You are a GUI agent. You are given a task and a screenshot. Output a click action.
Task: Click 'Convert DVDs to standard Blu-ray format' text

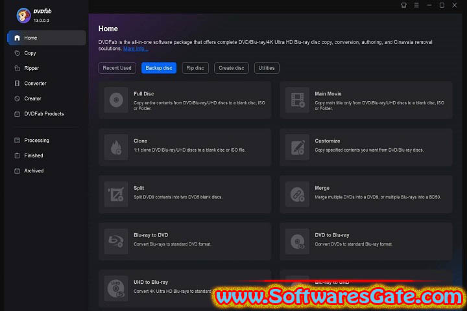(353, 244)
